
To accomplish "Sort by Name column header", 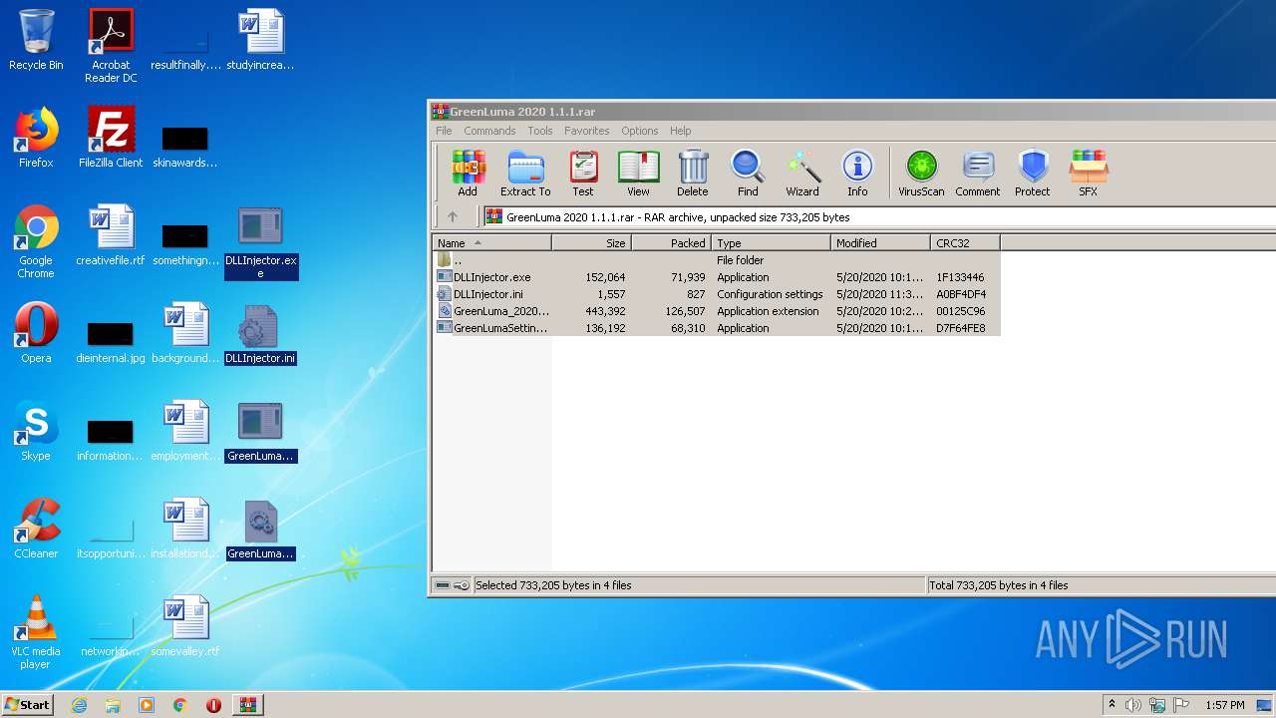I will click(491, 243).
